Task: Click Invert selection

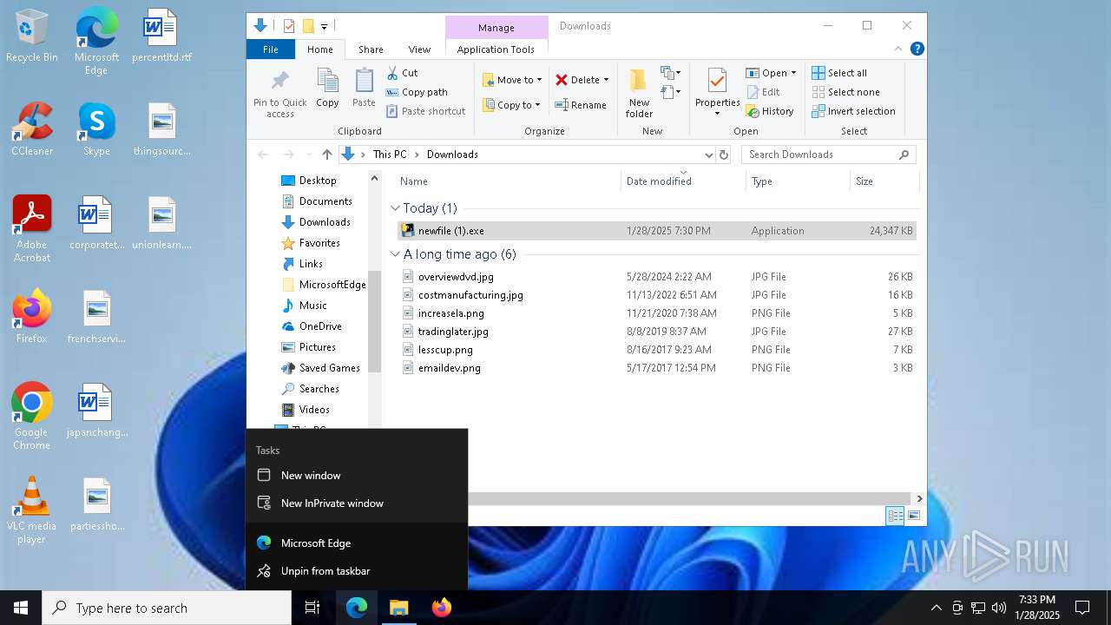Action: click(x=854, y=111)
